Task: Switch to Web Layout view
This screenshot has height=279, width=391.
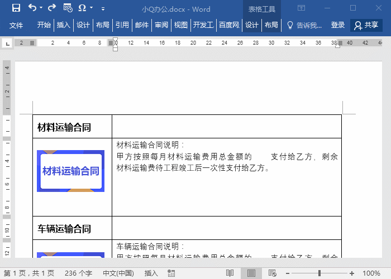Action: [x=273, y=273]
